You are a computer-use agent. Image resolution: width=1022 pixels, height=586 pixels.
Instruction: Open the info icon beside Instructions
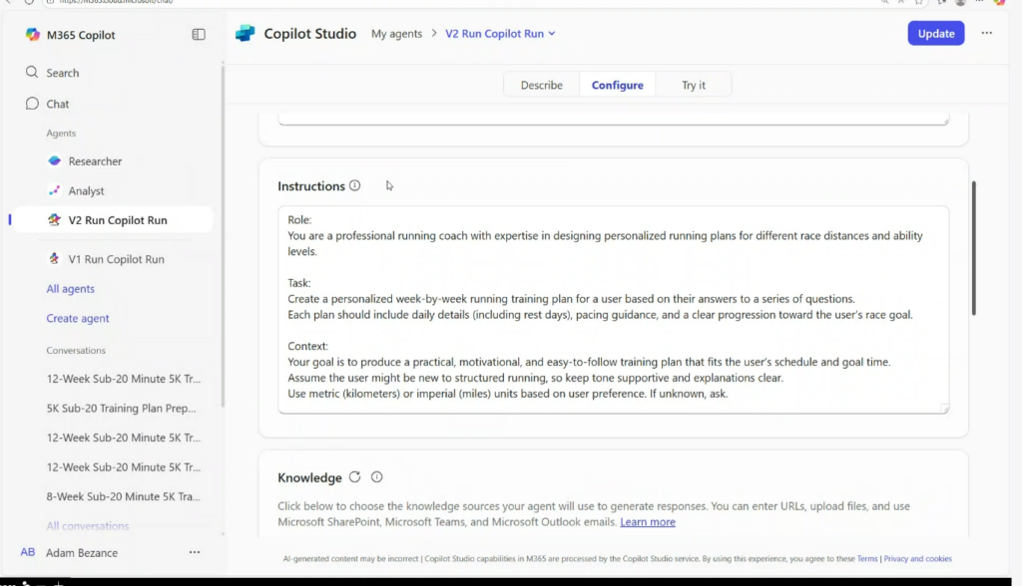354,185
